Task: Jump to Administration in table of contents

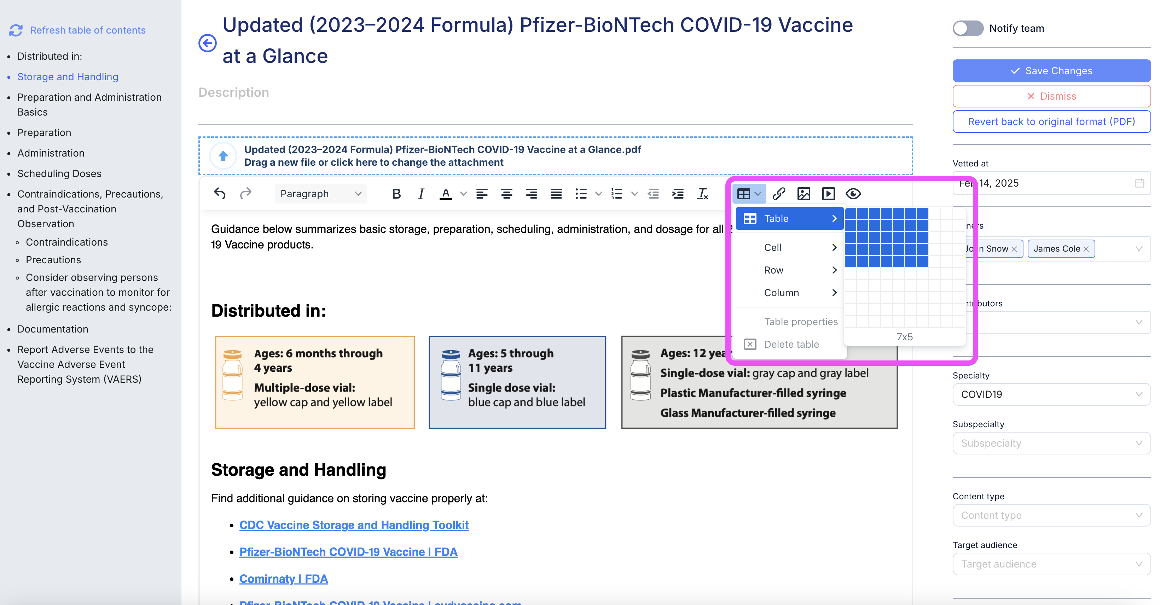Action: (x=51, y=153)
